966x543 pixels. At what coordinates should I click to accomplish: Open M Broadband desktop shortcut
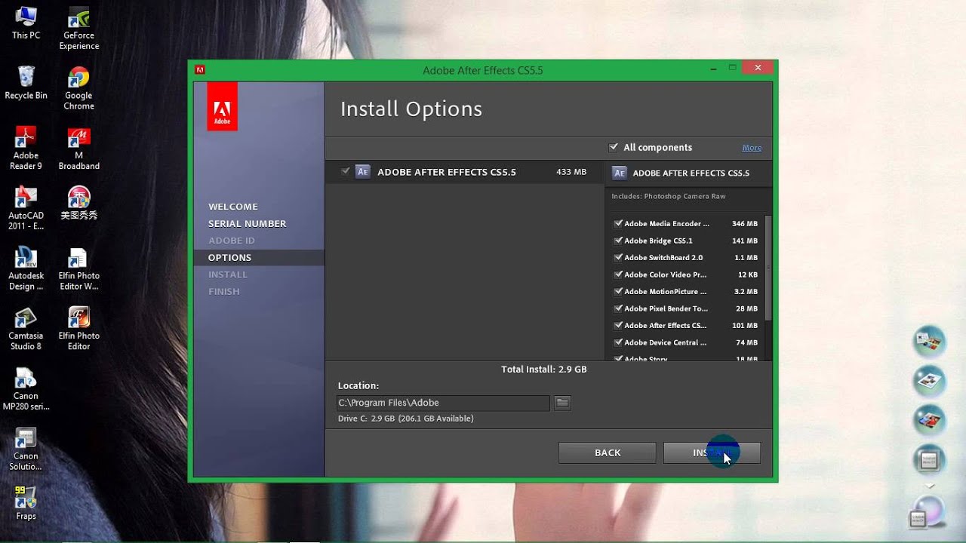click(x=78, y=148)
